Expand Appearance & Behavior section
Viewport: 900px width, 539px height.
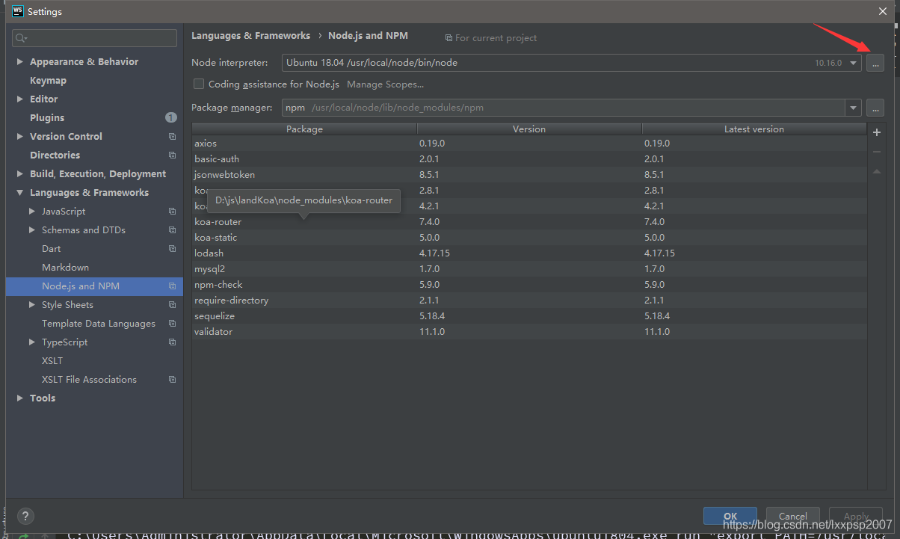click(20, 62)
